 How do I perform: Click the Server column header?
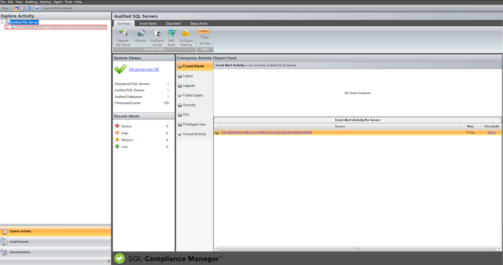click(340, 126)
